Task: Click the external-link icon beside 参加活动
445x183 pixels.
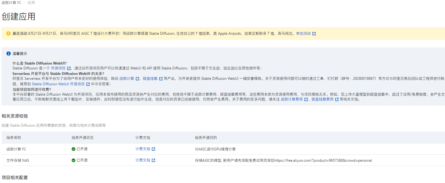Action: point(314,33)
